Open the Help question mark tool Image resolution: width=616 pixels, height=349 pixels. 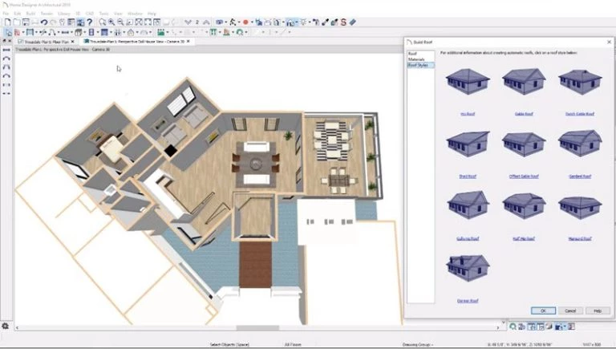pos(90,22)
